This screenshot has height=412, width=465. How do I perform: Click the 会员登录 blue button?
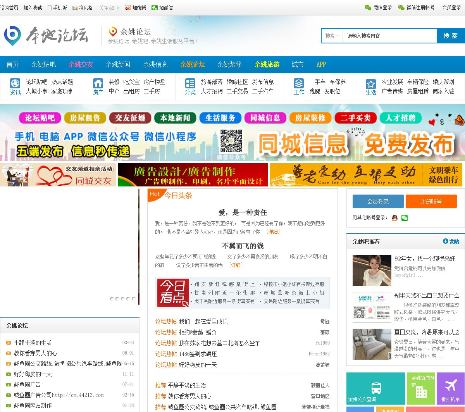tap(378, 202)
